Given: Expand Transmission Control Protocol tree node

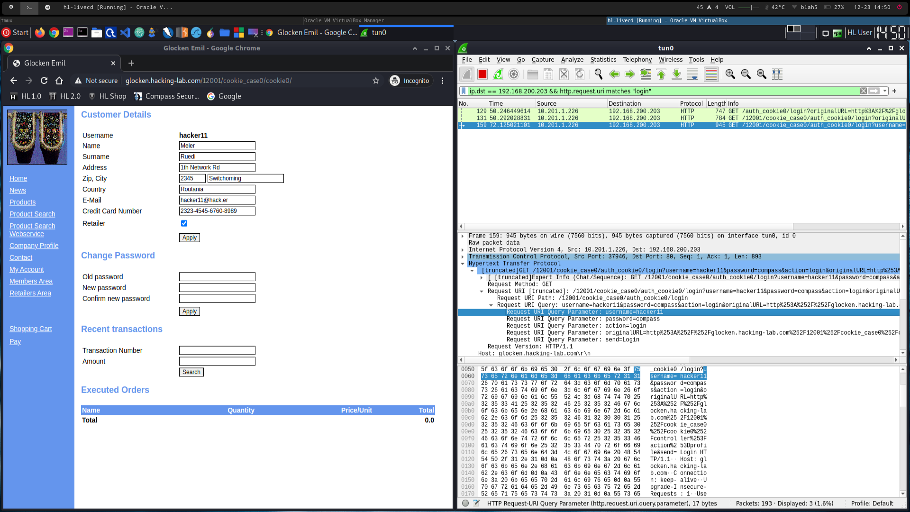Looking at the screenshot, I should (463, 256).
